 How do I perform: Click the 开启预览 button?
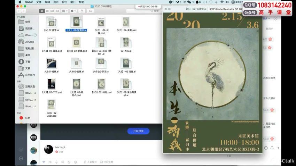click(138, 131)
